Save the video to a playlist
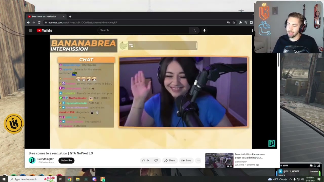The image size is (324, 182). pos(186,161)
